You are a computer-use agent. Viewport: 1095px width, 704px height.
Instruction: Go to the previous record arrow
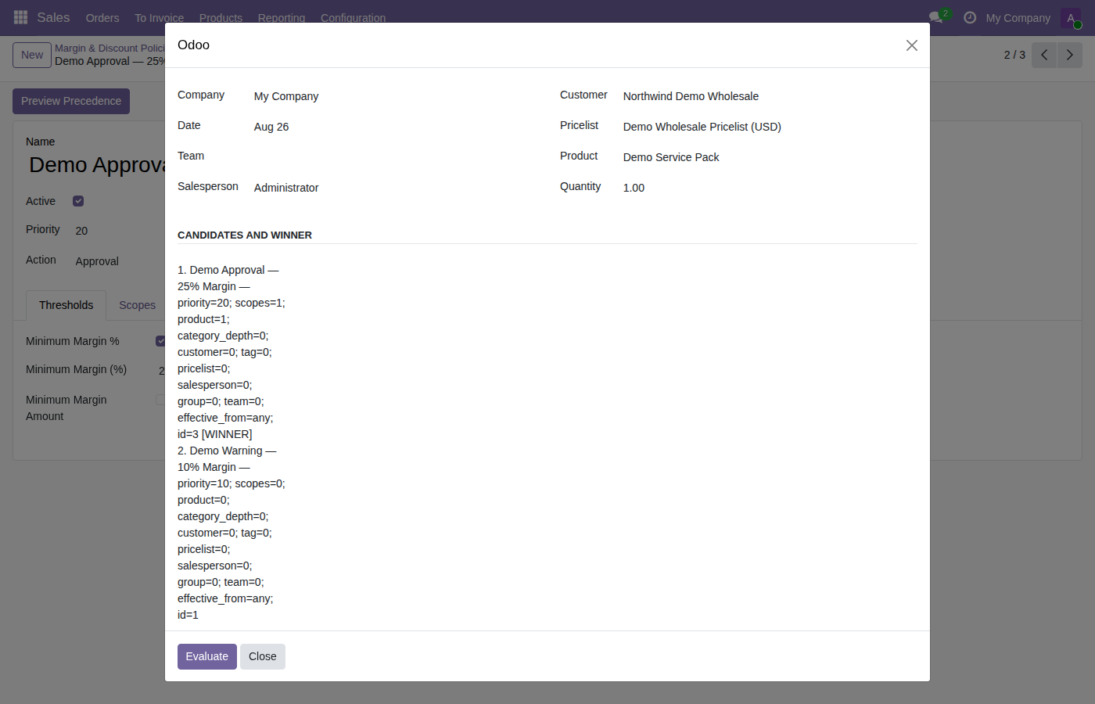(1044, 55)
